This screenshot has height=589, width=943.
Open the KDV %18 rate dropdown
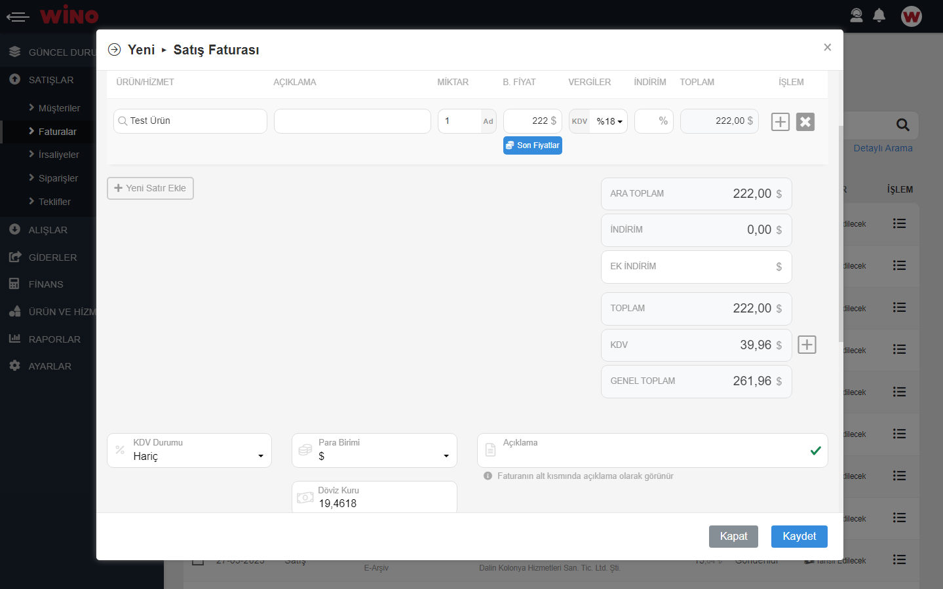point(609,122)
